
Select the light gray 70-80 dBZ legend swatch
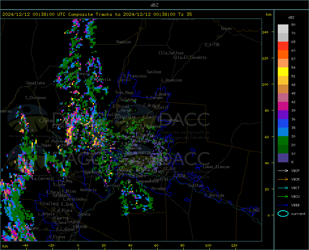[283, 29]
